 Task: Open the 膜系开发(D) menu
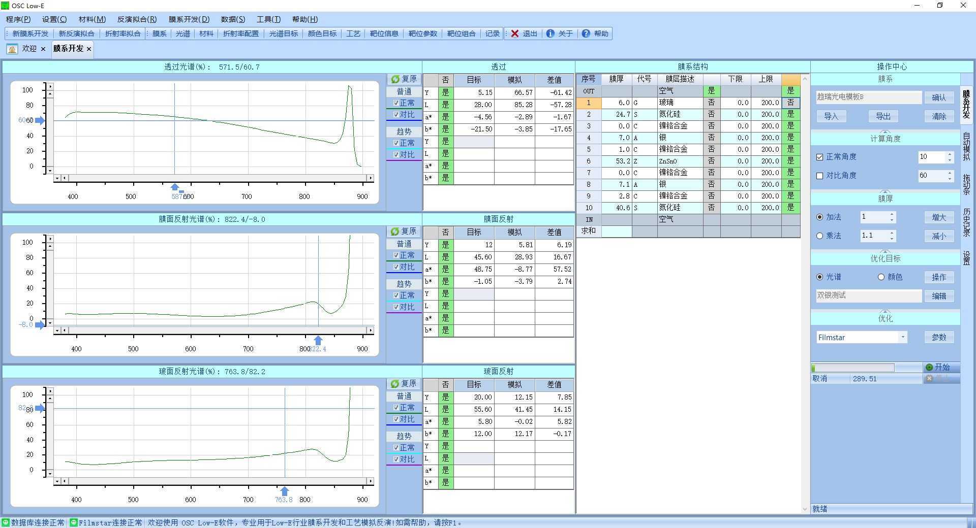tap(189, 19)
